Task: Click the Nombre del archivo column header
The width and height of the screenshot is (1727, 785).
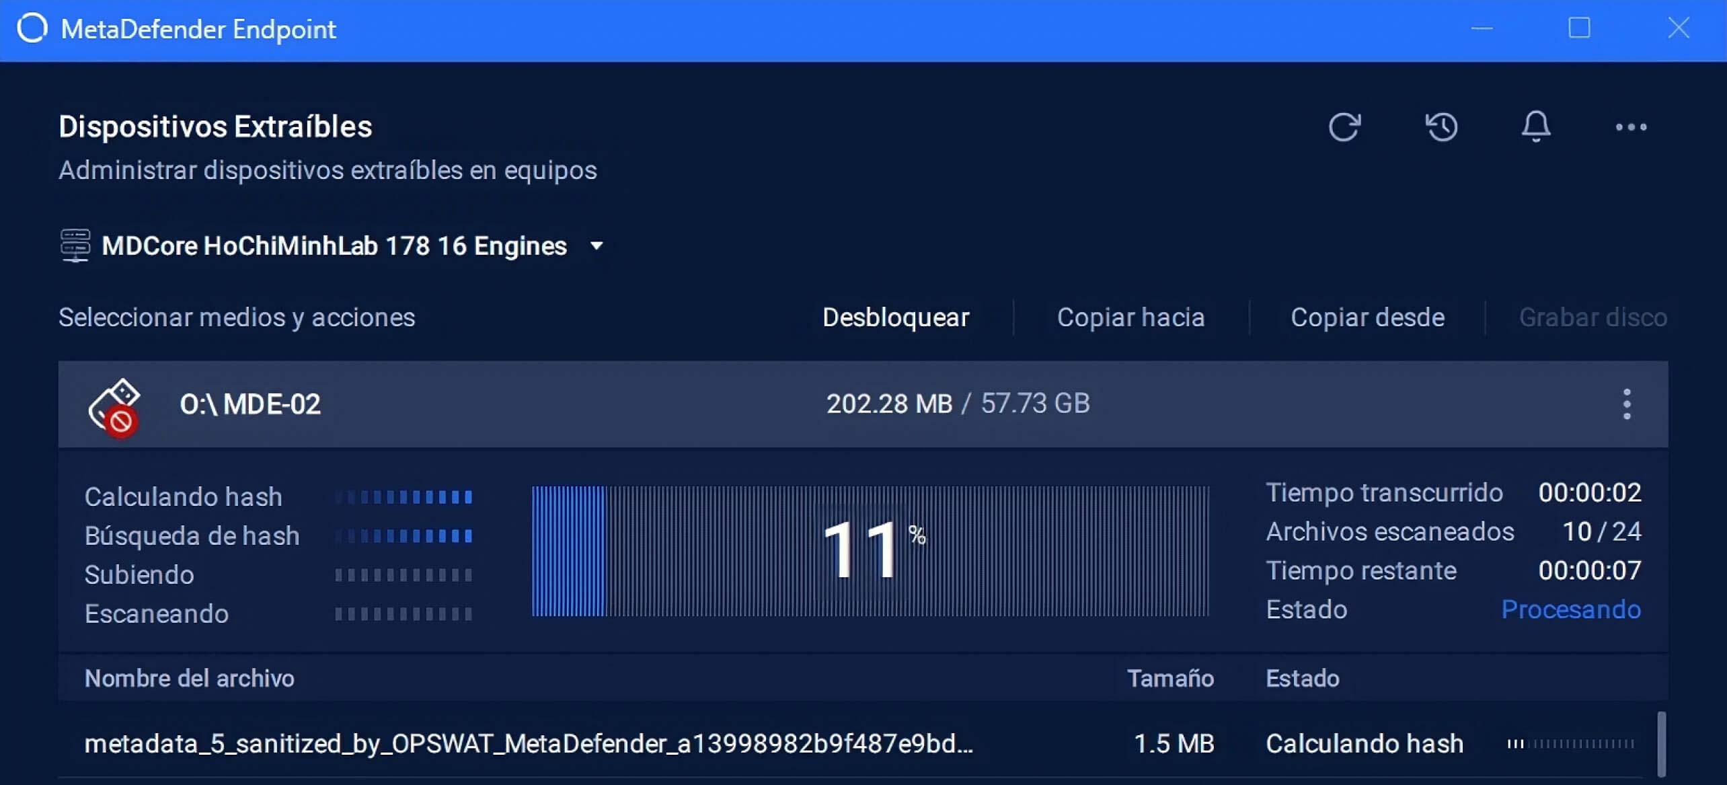Action: point(190,678)
